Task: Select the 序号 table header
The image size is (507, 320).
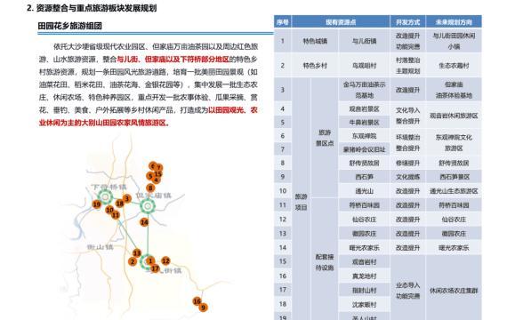Action: coord(283,22)
